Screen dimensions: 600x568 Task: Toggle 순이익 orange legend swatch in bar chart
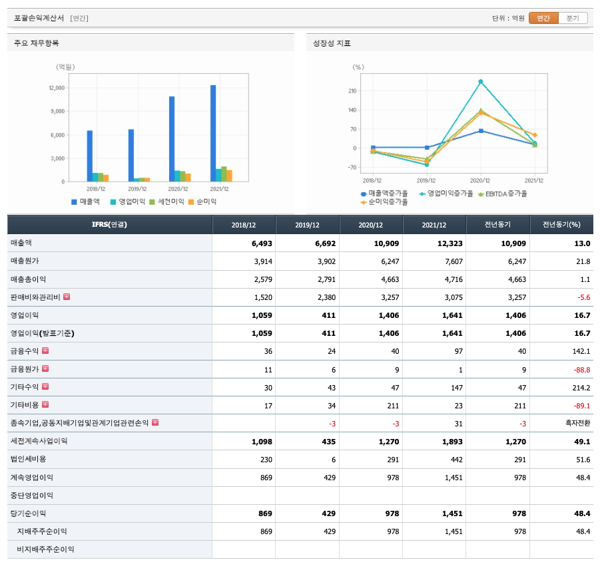coord(191,202)
